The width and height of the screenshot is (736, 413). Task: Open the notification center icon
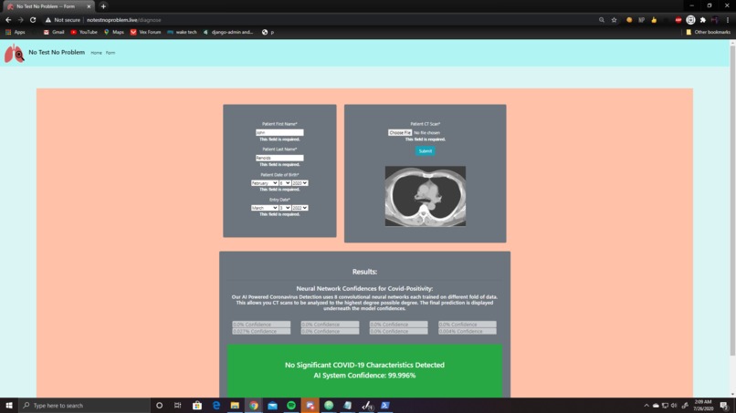[x=724, y=406]
